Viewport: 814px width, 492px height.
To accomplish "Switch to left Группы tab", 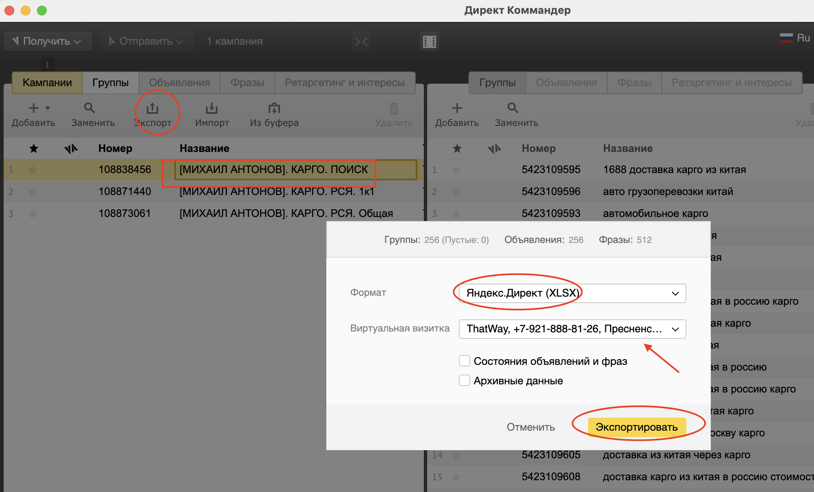I will 111,83.
